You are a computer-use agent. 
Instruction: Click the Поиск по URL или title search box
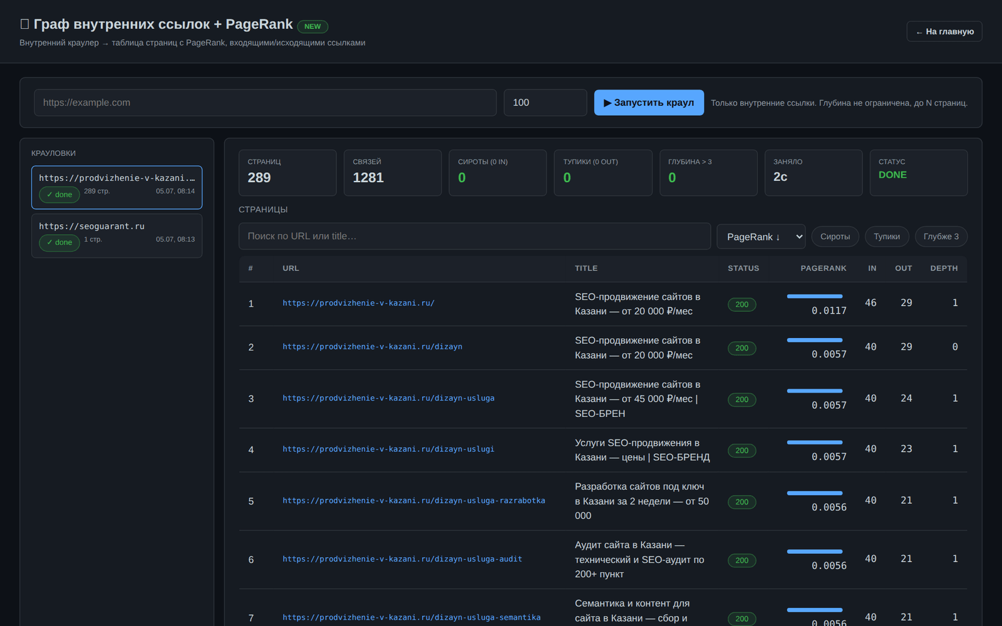[x=475, y=236]
